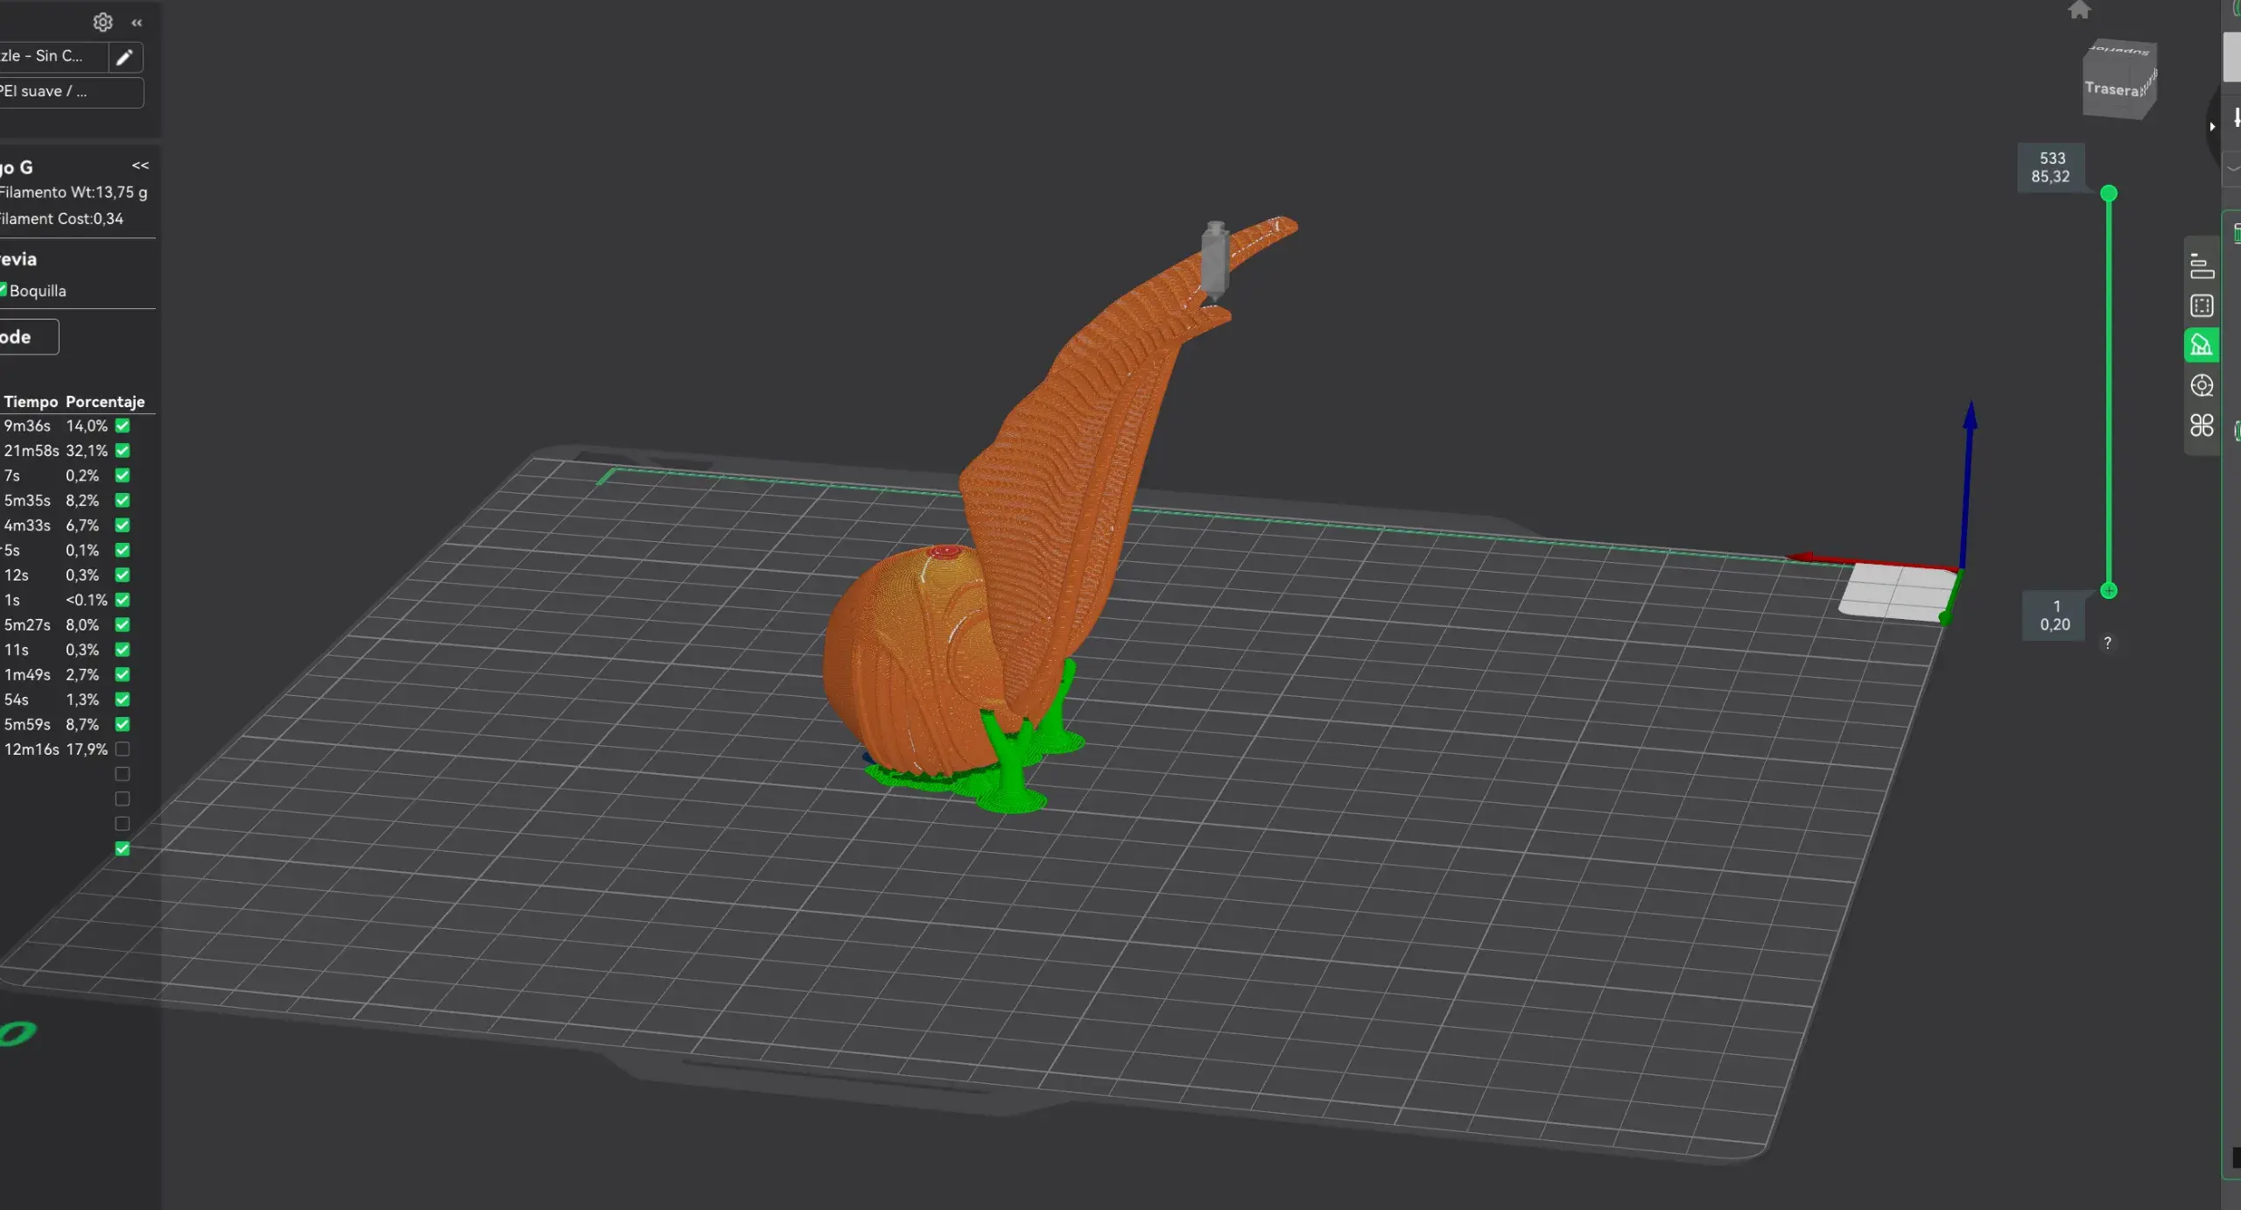Open settings via the gear icon
The height and width of the screenshot is (1210, 2241).
click(x=102, y=22)
